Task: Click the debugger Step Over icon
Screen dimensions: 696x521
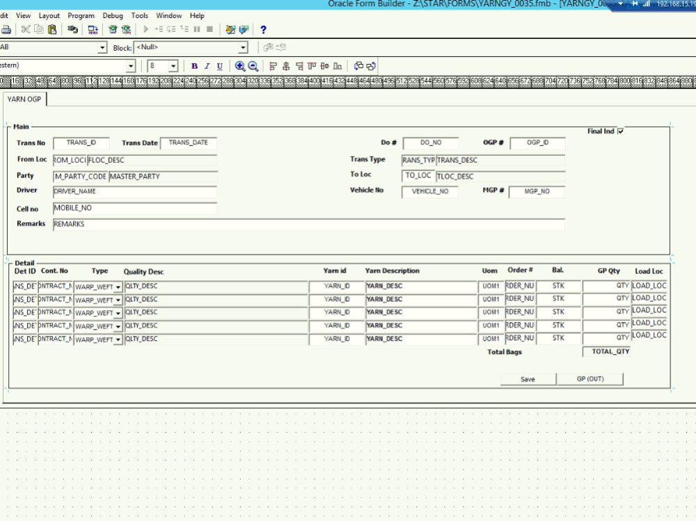Action: coord(171,29)
